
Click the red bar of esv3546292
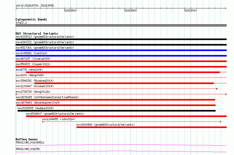[124, 83]
